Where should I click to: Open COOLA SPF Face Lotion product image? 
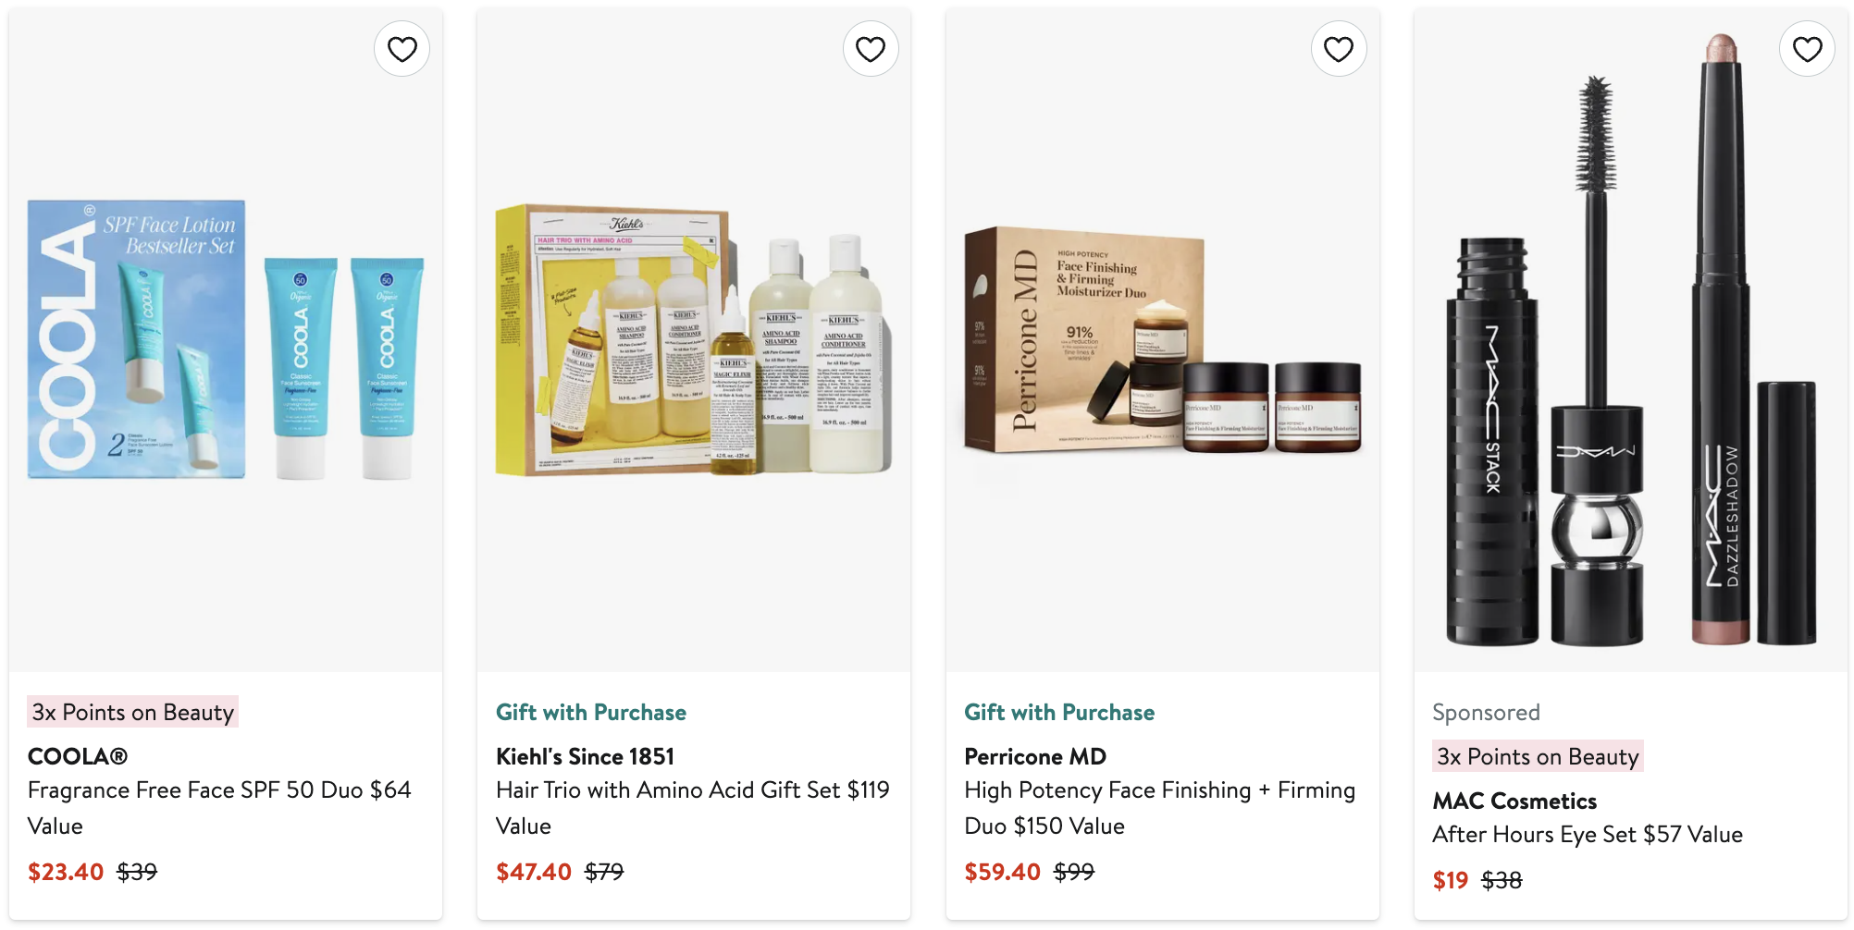tap(226, 340)
